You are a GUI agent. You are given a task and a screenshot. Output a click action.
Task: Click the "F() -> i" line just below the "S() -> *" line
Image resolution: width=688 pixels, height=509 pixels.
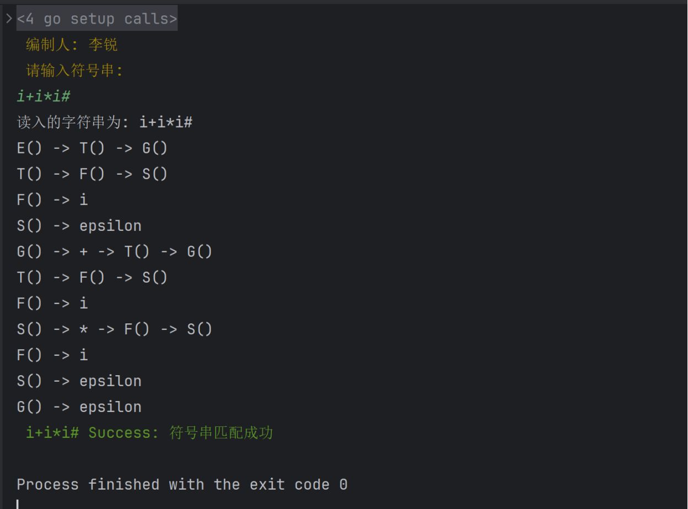tap(52, 355)
